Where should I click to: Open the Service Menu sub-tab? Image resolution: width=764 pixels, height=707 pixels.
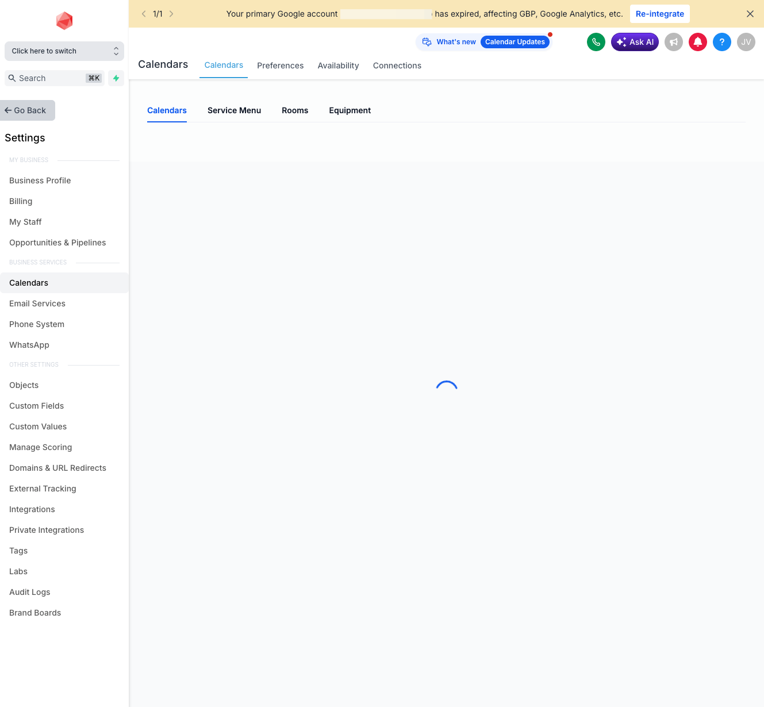coord(234,110)
